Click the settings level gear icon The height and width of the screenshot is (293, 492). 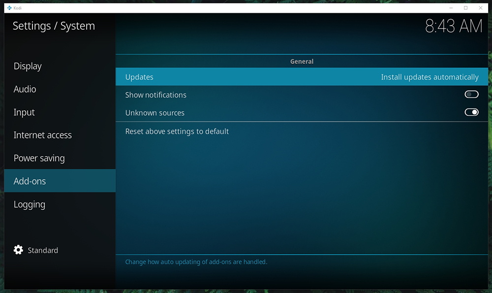tap(18, 250)
